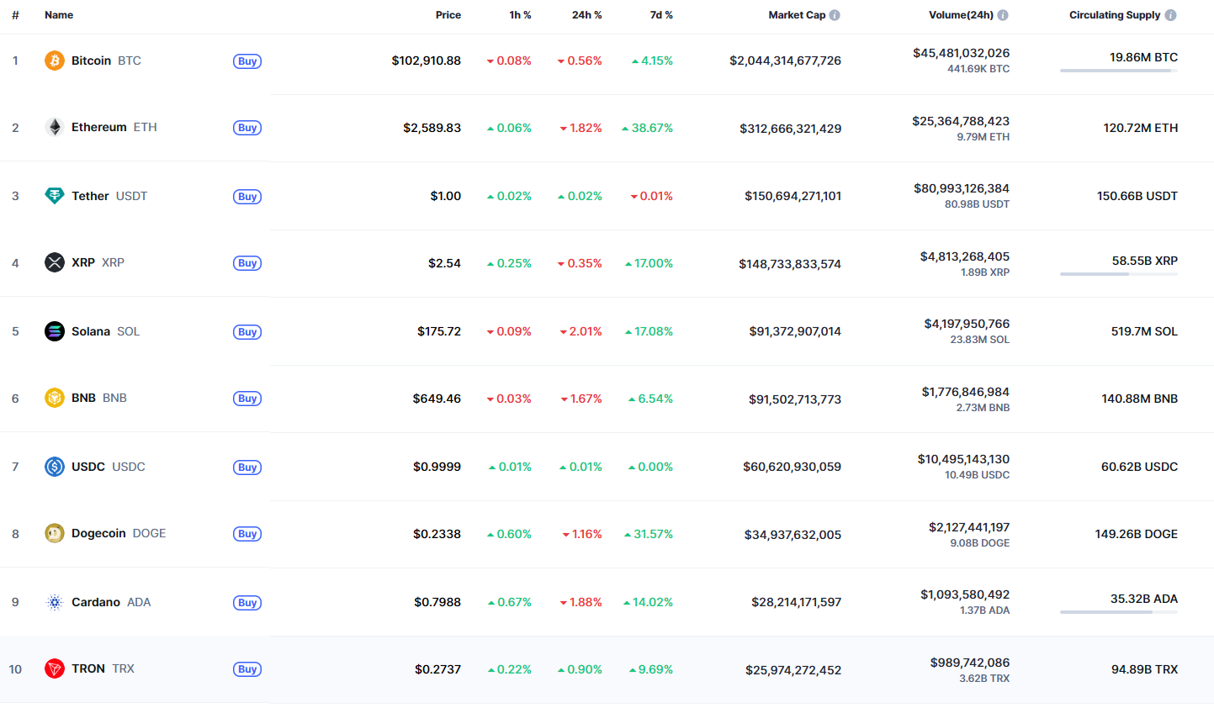The width and height of the screenshot is (1214, 708).
Task: Sort the table by Price column
Action: [448, 15]
